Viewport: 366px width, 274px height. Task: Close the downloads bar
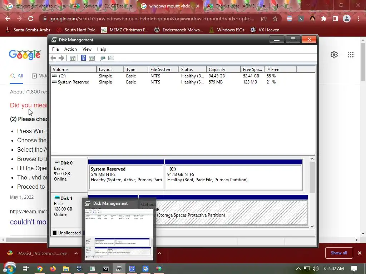point(360,253)
